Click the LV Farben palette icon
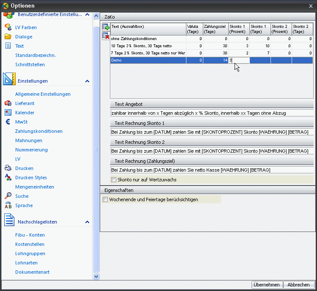Viewport: 317px width, 291px height. pyautogui.click(x=8, y=27)
